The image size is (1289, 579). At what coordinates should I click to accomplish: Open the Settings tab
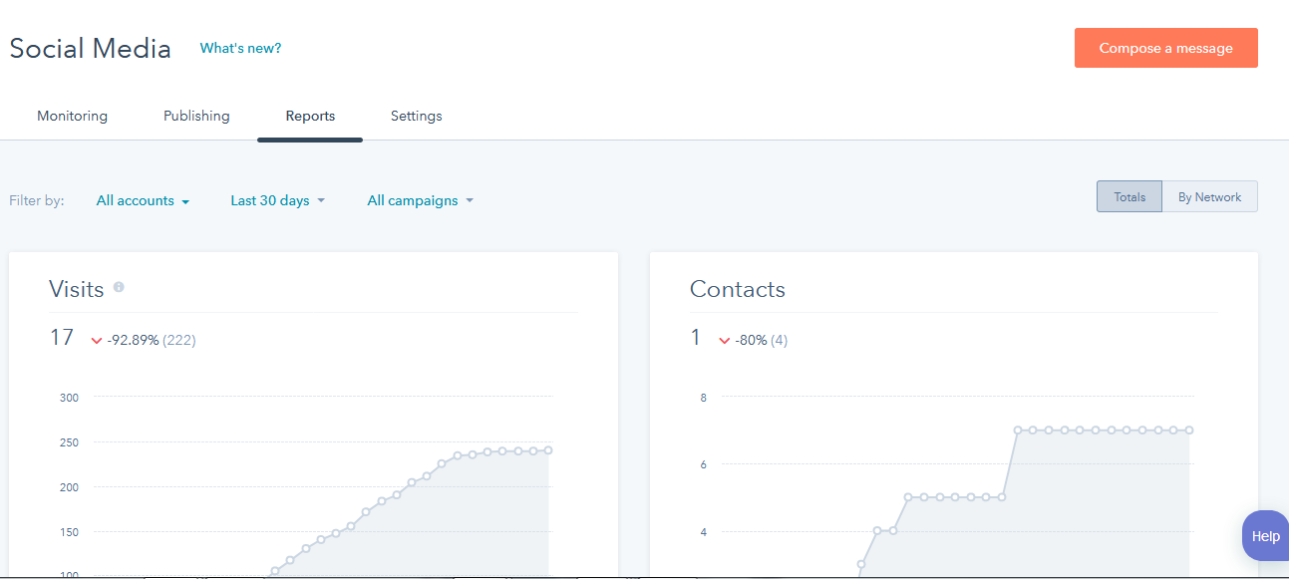point(416,116)
